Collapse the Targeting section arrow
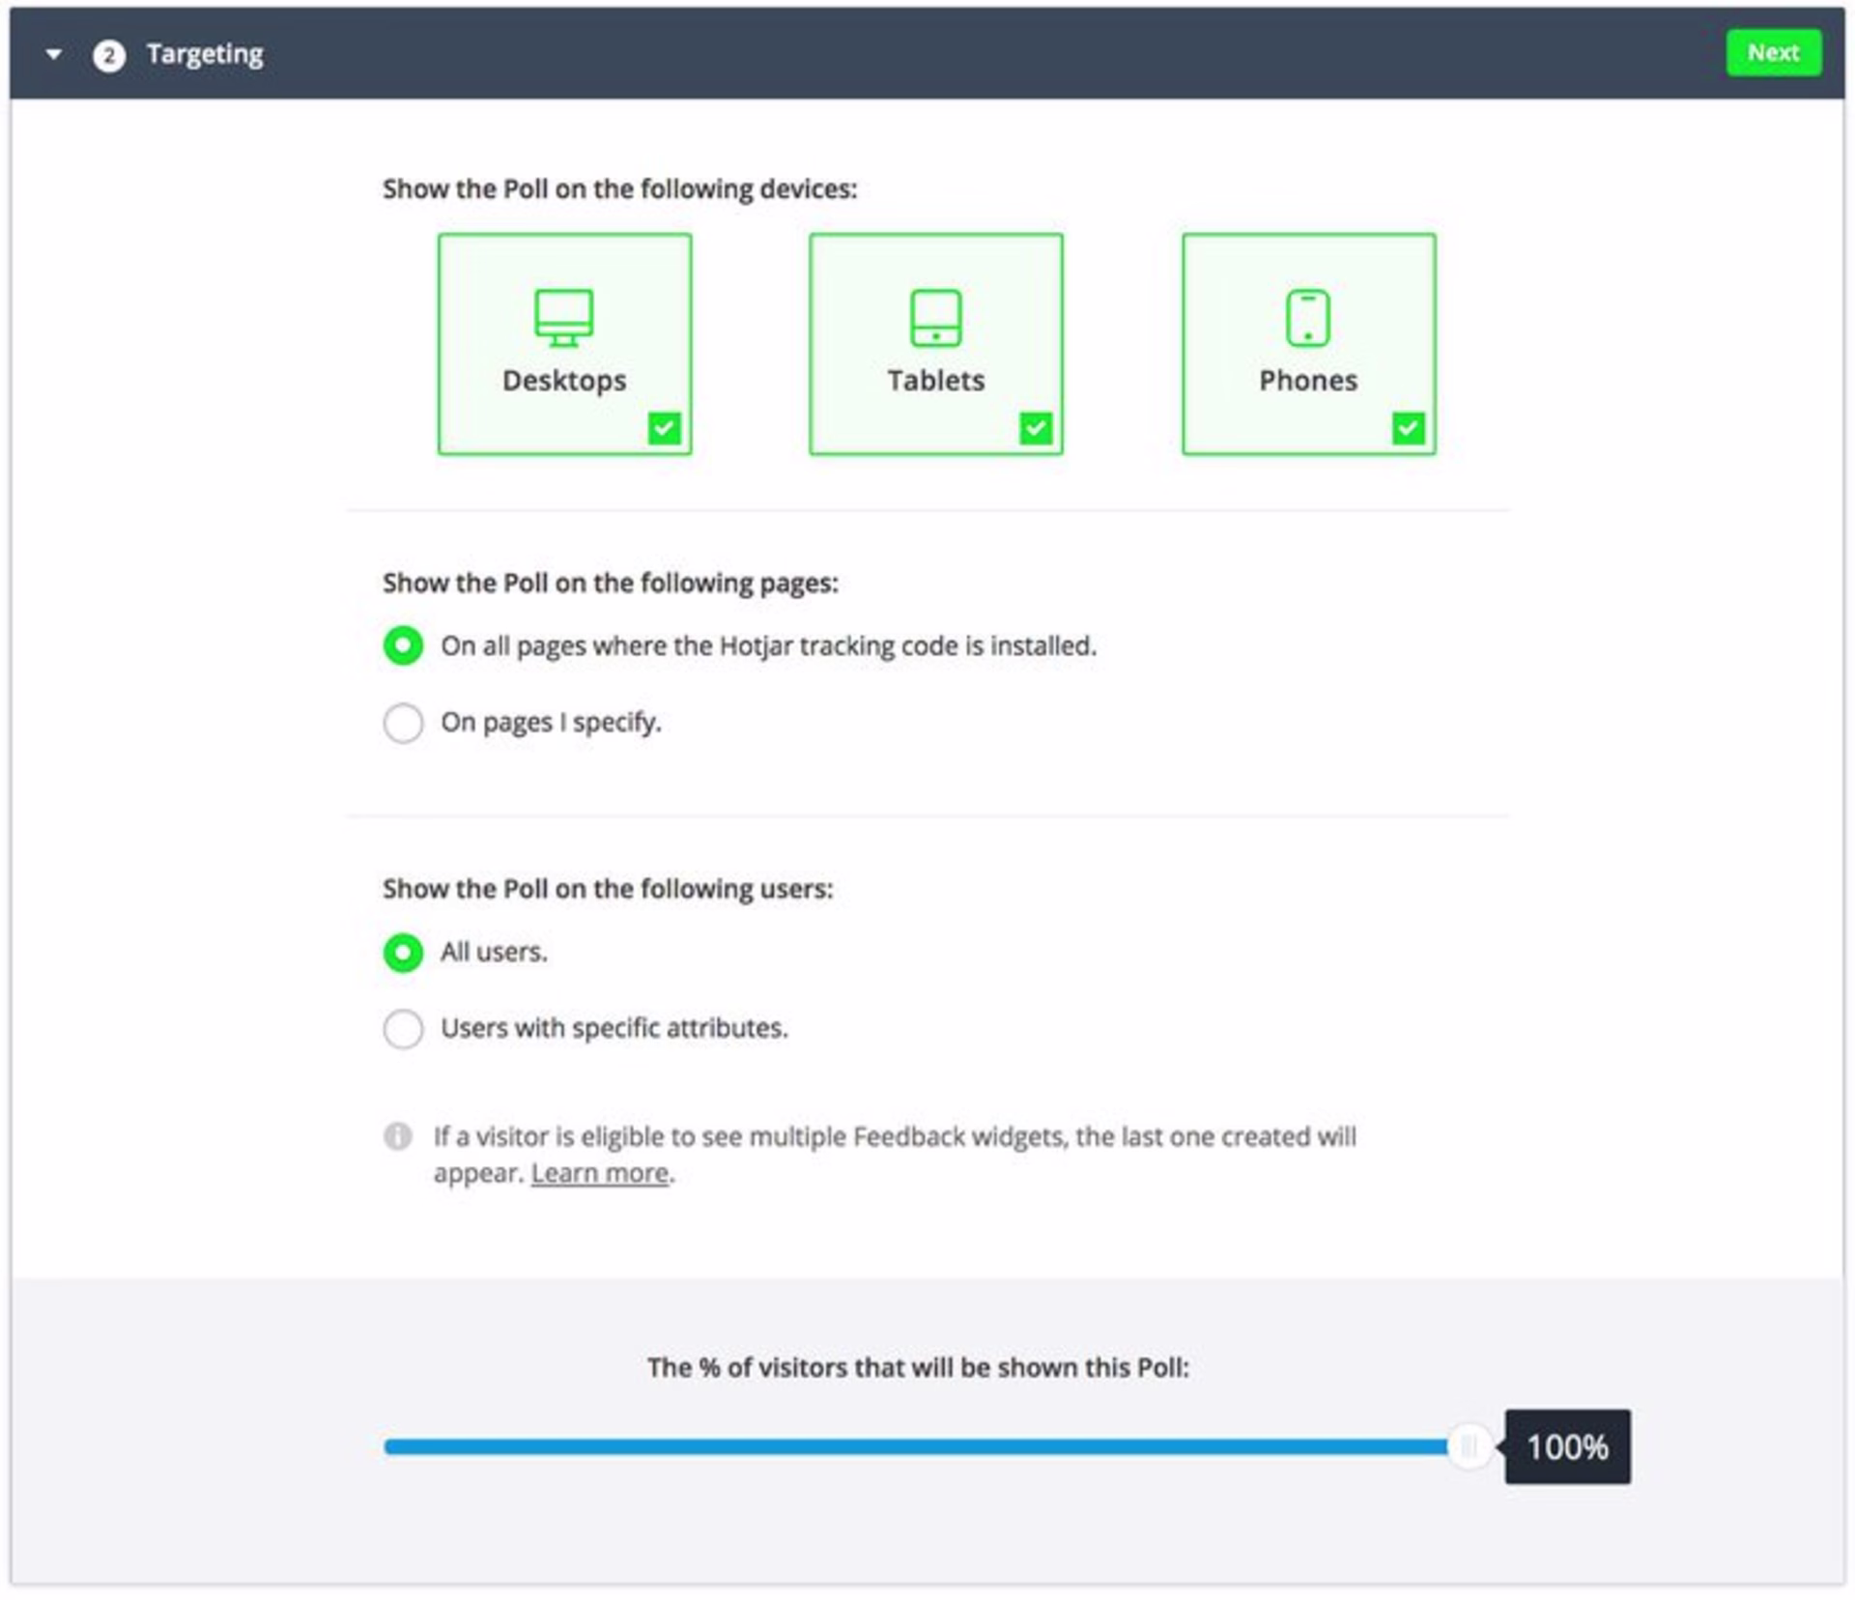 tap(54, 55)
